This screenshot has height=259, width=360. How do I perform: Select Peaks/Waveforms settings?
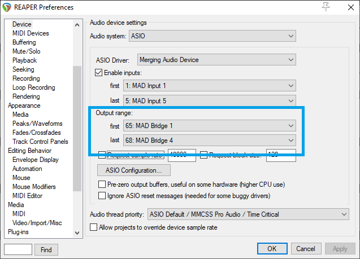coord(37,124)
